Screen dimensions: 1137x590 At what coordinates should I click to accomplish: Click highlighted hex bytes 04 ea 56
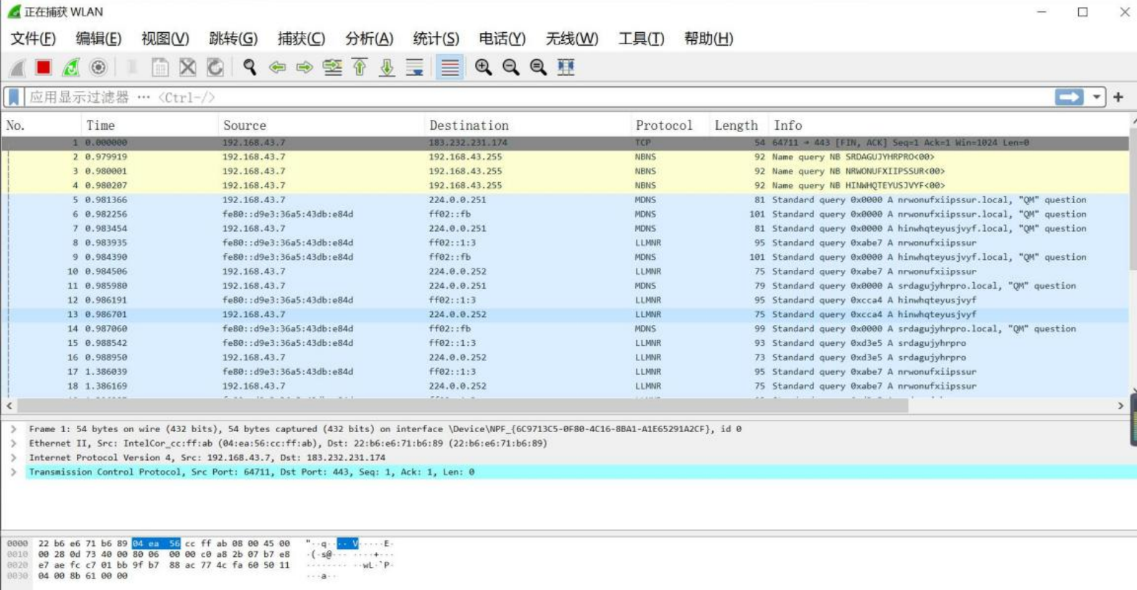156,544
